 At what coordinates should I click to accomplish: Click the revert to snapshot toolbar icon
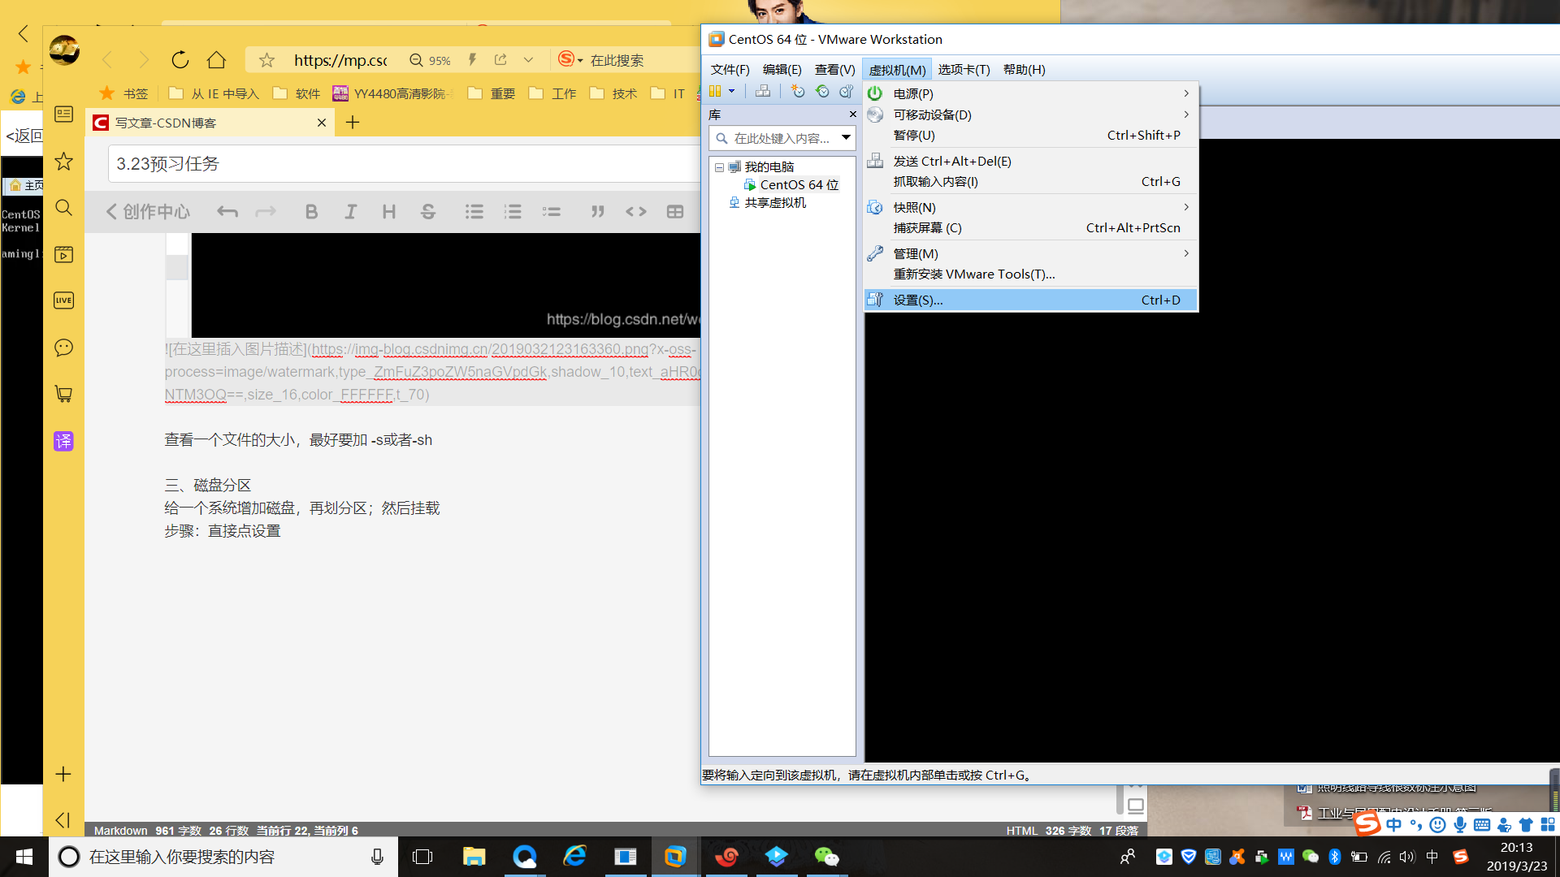click(x=822, y=91)
